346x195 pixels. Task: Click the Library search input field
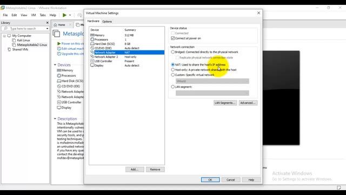[x=25, y=29]
